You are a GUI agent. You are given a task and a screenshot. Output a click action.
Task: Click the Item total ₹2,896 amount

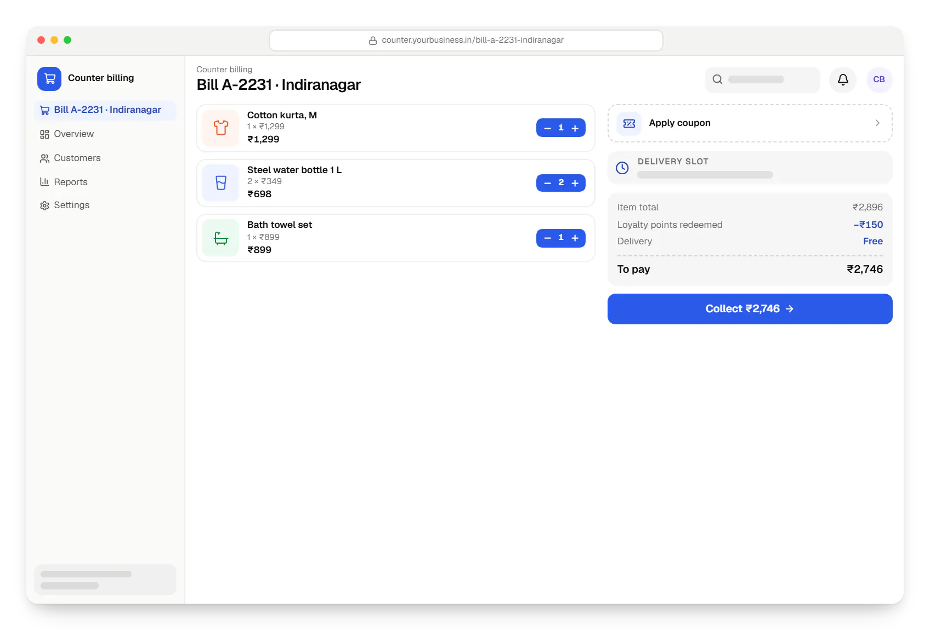click(x=867, y=207)
